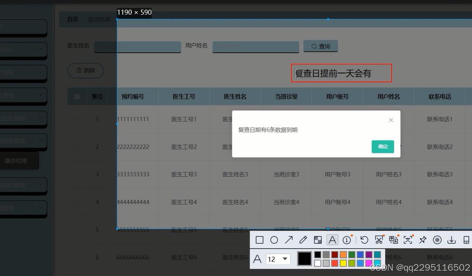Pick the yellow color swatch
Image resolution: width=472 pixels, height=276 pixels.
[x=343, y=263]
